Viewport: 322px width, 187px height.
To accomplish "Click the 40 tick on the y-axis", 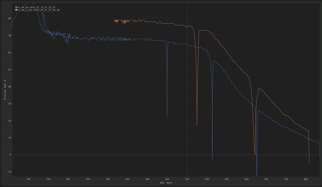I will tap(10, 86).
